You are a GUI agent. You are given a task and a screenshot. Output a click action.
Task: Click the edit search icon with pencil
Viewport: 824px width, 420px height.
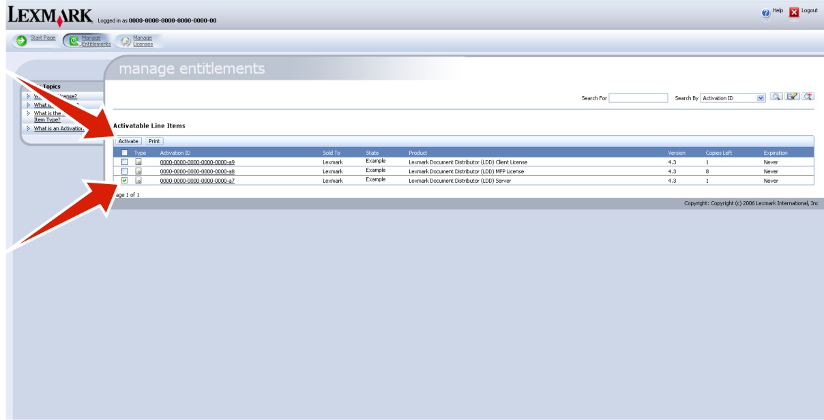click(792, 97)
